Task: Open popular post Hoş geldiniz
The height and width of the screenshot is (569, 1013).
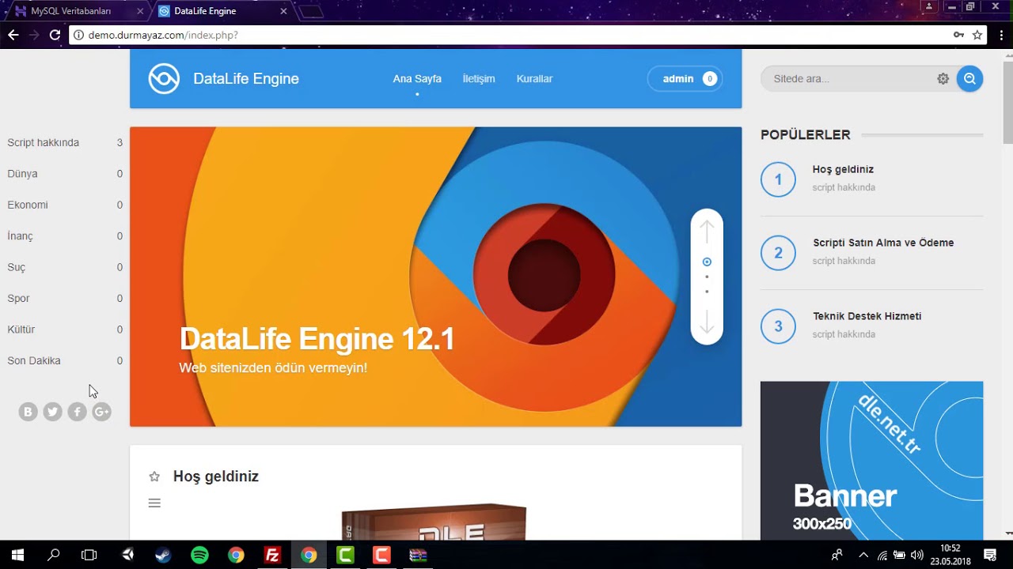Action: pos(843,169)
